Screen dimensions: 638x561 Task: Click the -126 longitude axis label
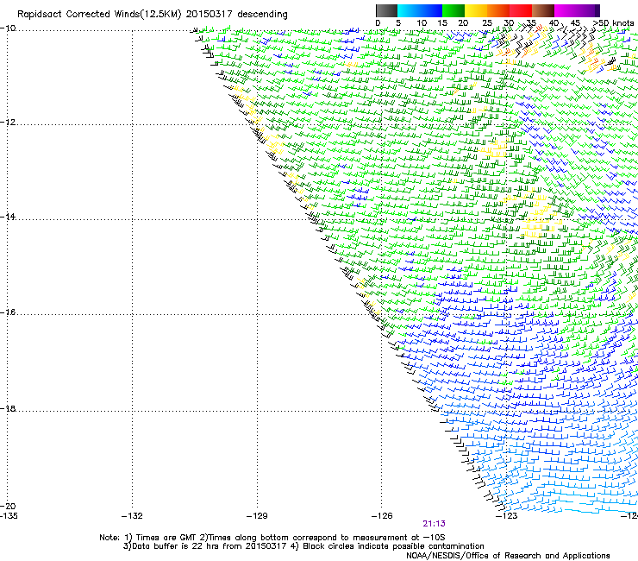[x=382, y=516]
